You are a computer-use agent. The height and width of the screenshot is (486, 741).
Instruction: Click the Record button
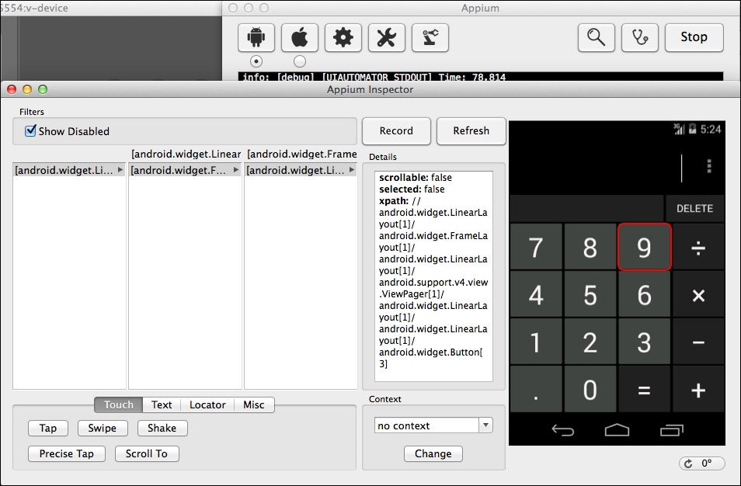(x=396, y=131)
